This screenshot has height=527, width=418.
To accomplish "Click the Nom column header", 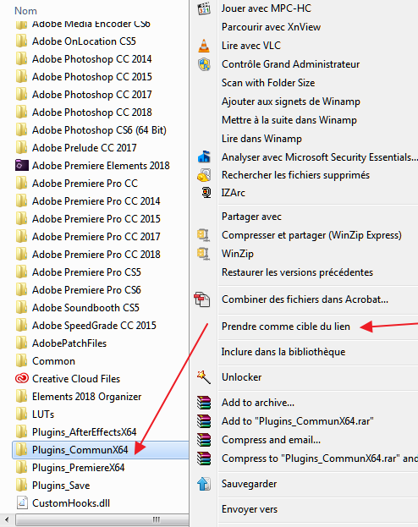I will (x=25, y=11).
